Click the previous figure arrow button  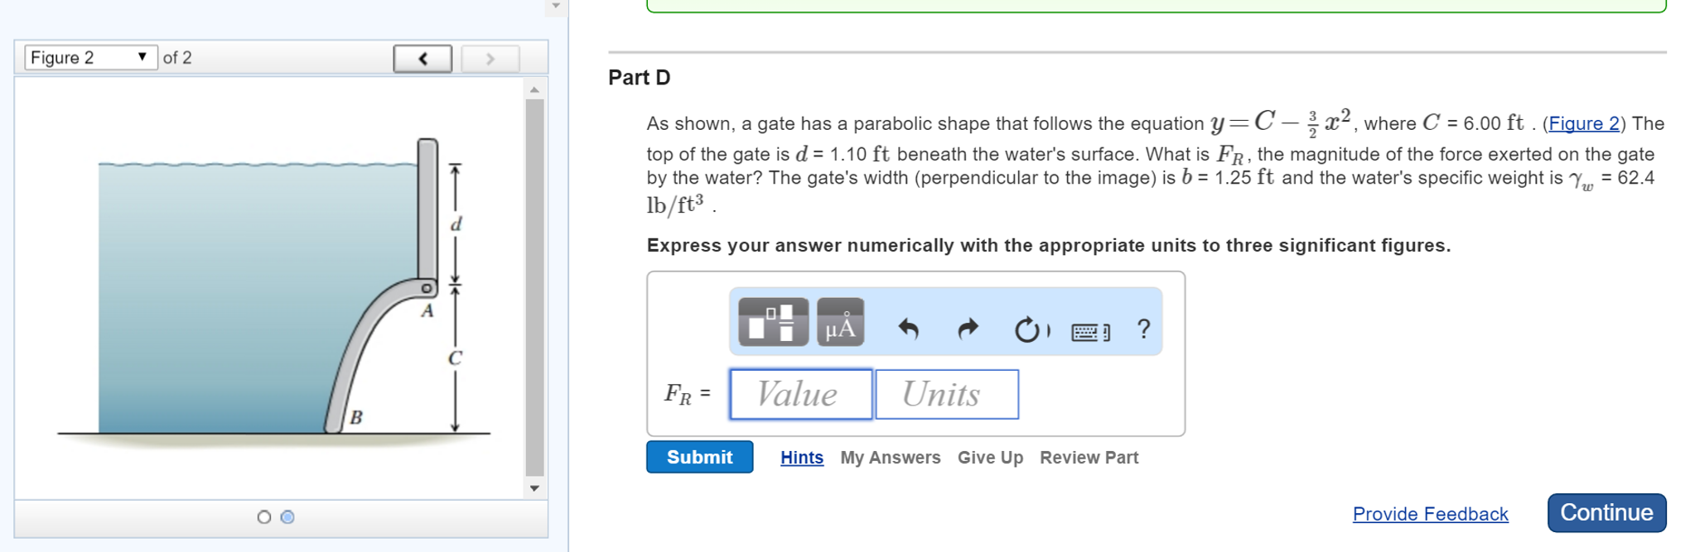[x=423, y=58]
